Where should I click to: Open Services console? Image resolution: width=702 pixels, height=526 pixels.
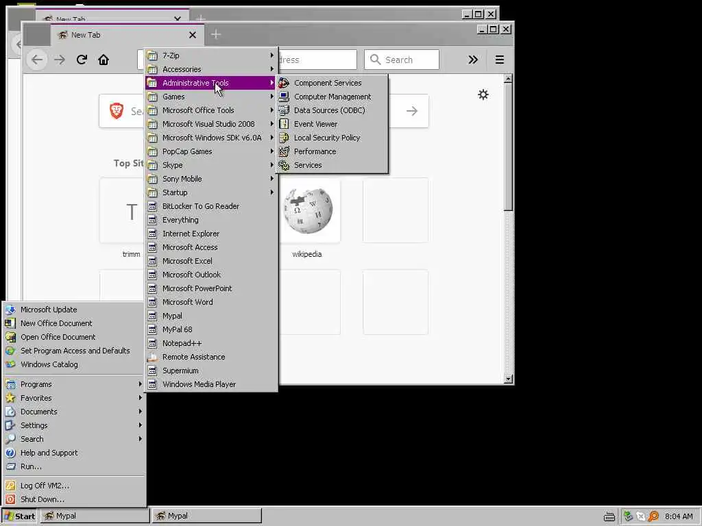(x=332, y=165)
